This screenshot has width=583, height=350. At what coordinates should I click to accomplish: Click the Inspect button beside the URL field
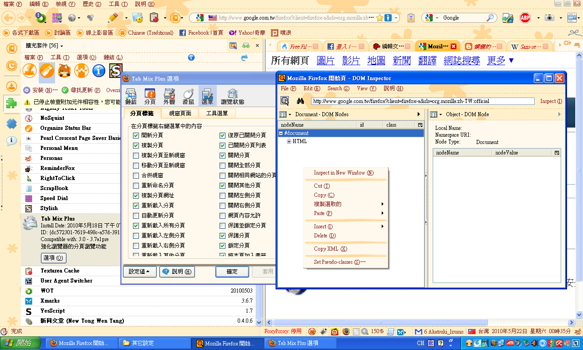(551, 101)
